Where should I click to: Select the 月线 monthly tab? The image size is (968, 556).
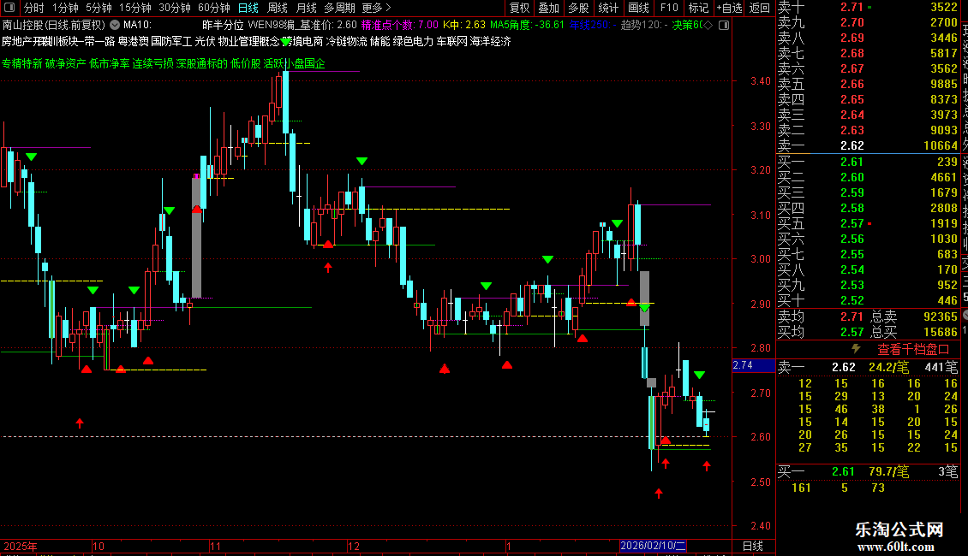(306, 8)
